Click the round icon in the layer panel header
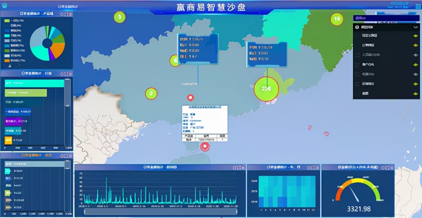The image size is (422, 218). coord(357,27)
